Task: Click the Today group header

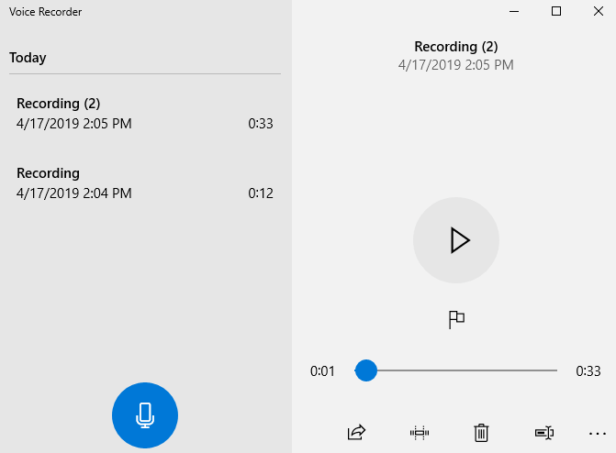Action: 28,58
